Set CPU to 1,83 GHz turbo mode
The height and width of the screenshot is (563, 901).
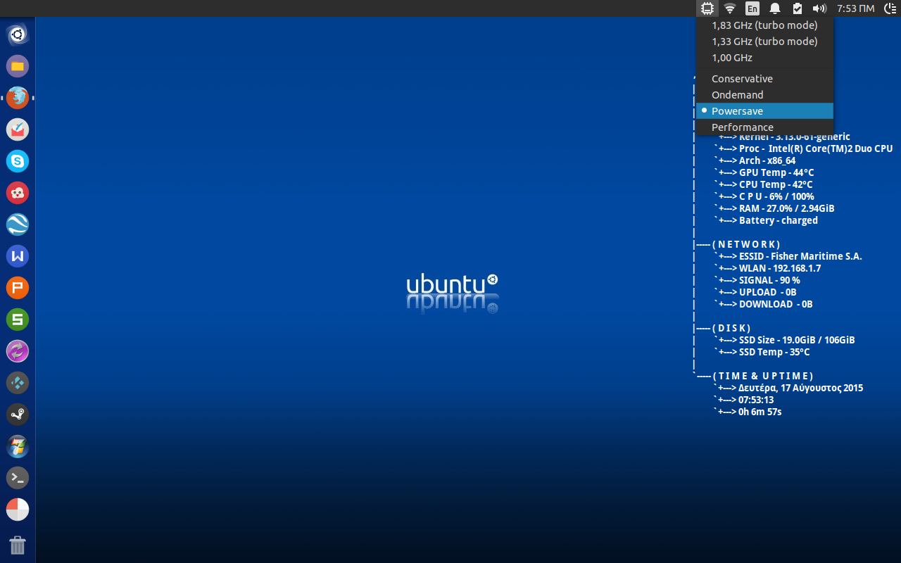764,25
